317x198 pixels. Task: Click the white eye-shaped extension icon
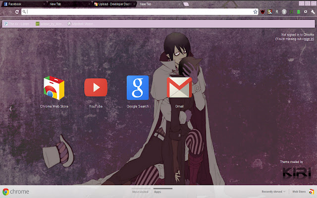pos(306,12)
